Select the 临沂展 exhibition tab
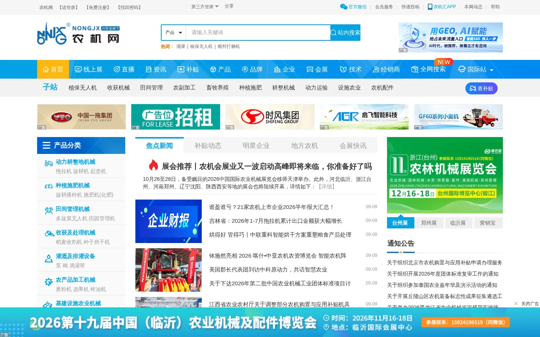Viewport: 540px width, 337px height. click(458, 223)
